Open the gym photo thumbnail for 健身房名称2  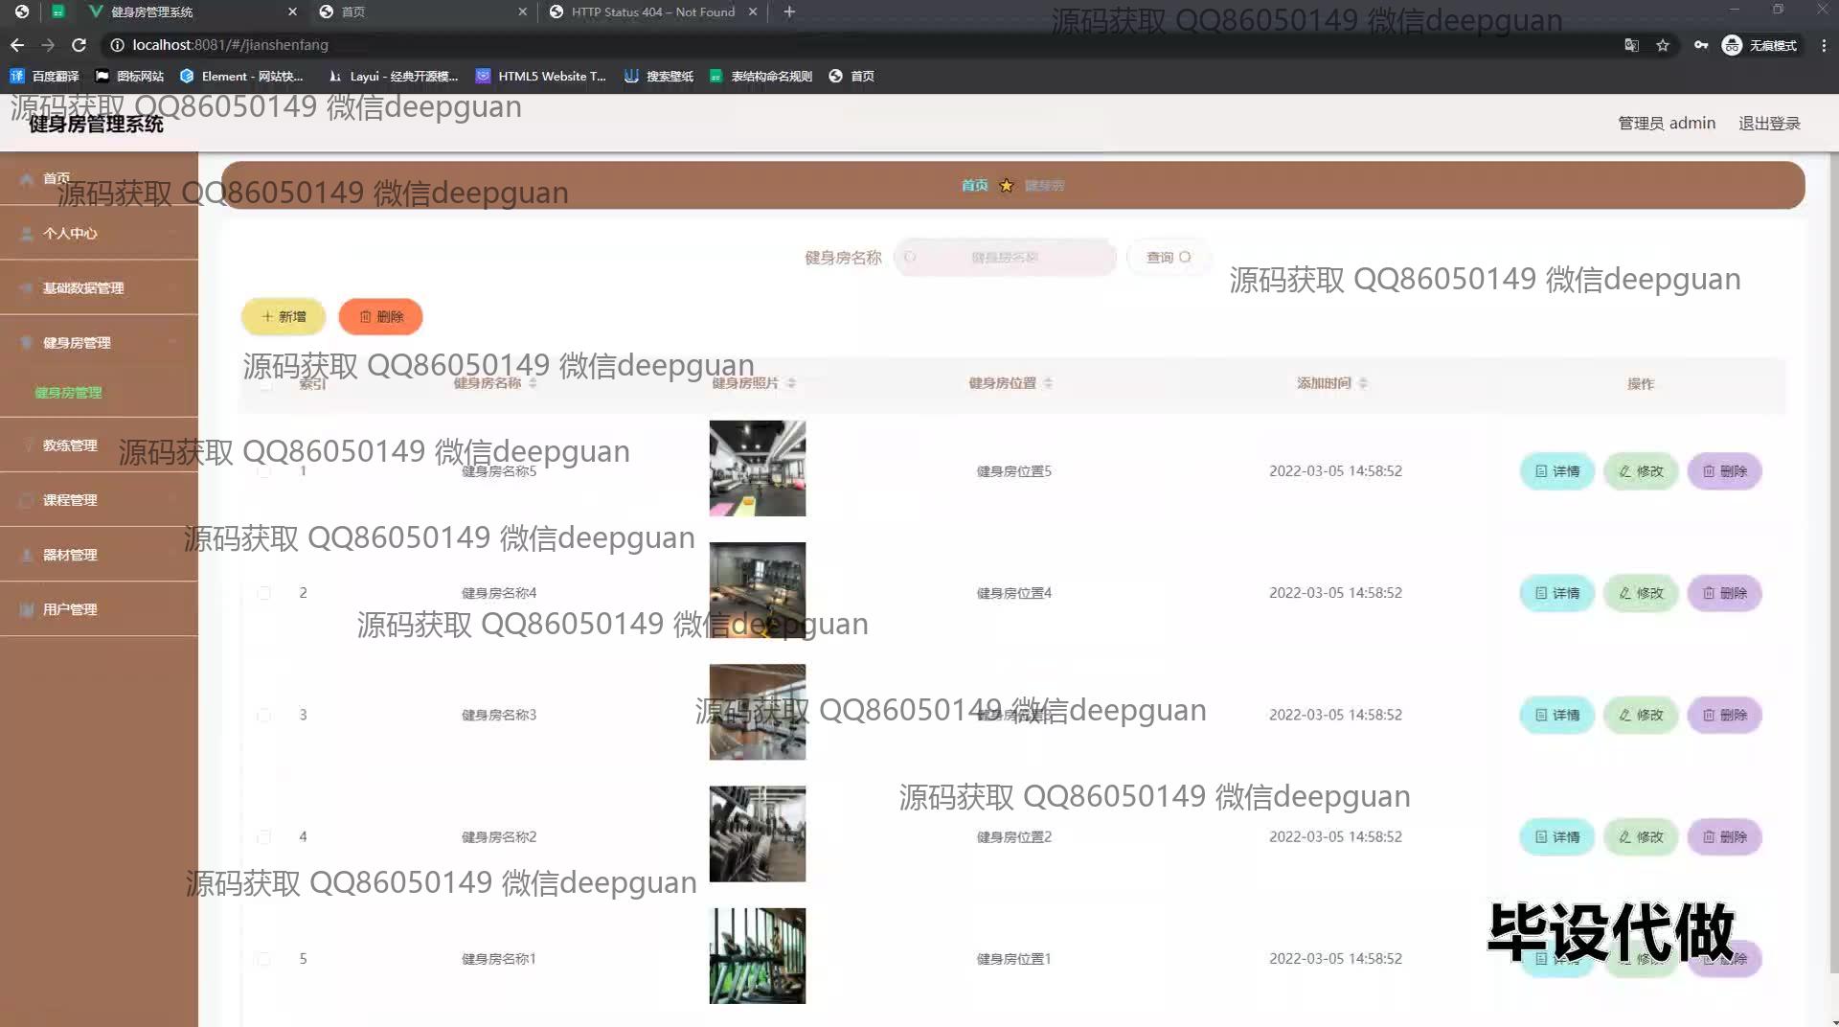click(x=757, y=833)
